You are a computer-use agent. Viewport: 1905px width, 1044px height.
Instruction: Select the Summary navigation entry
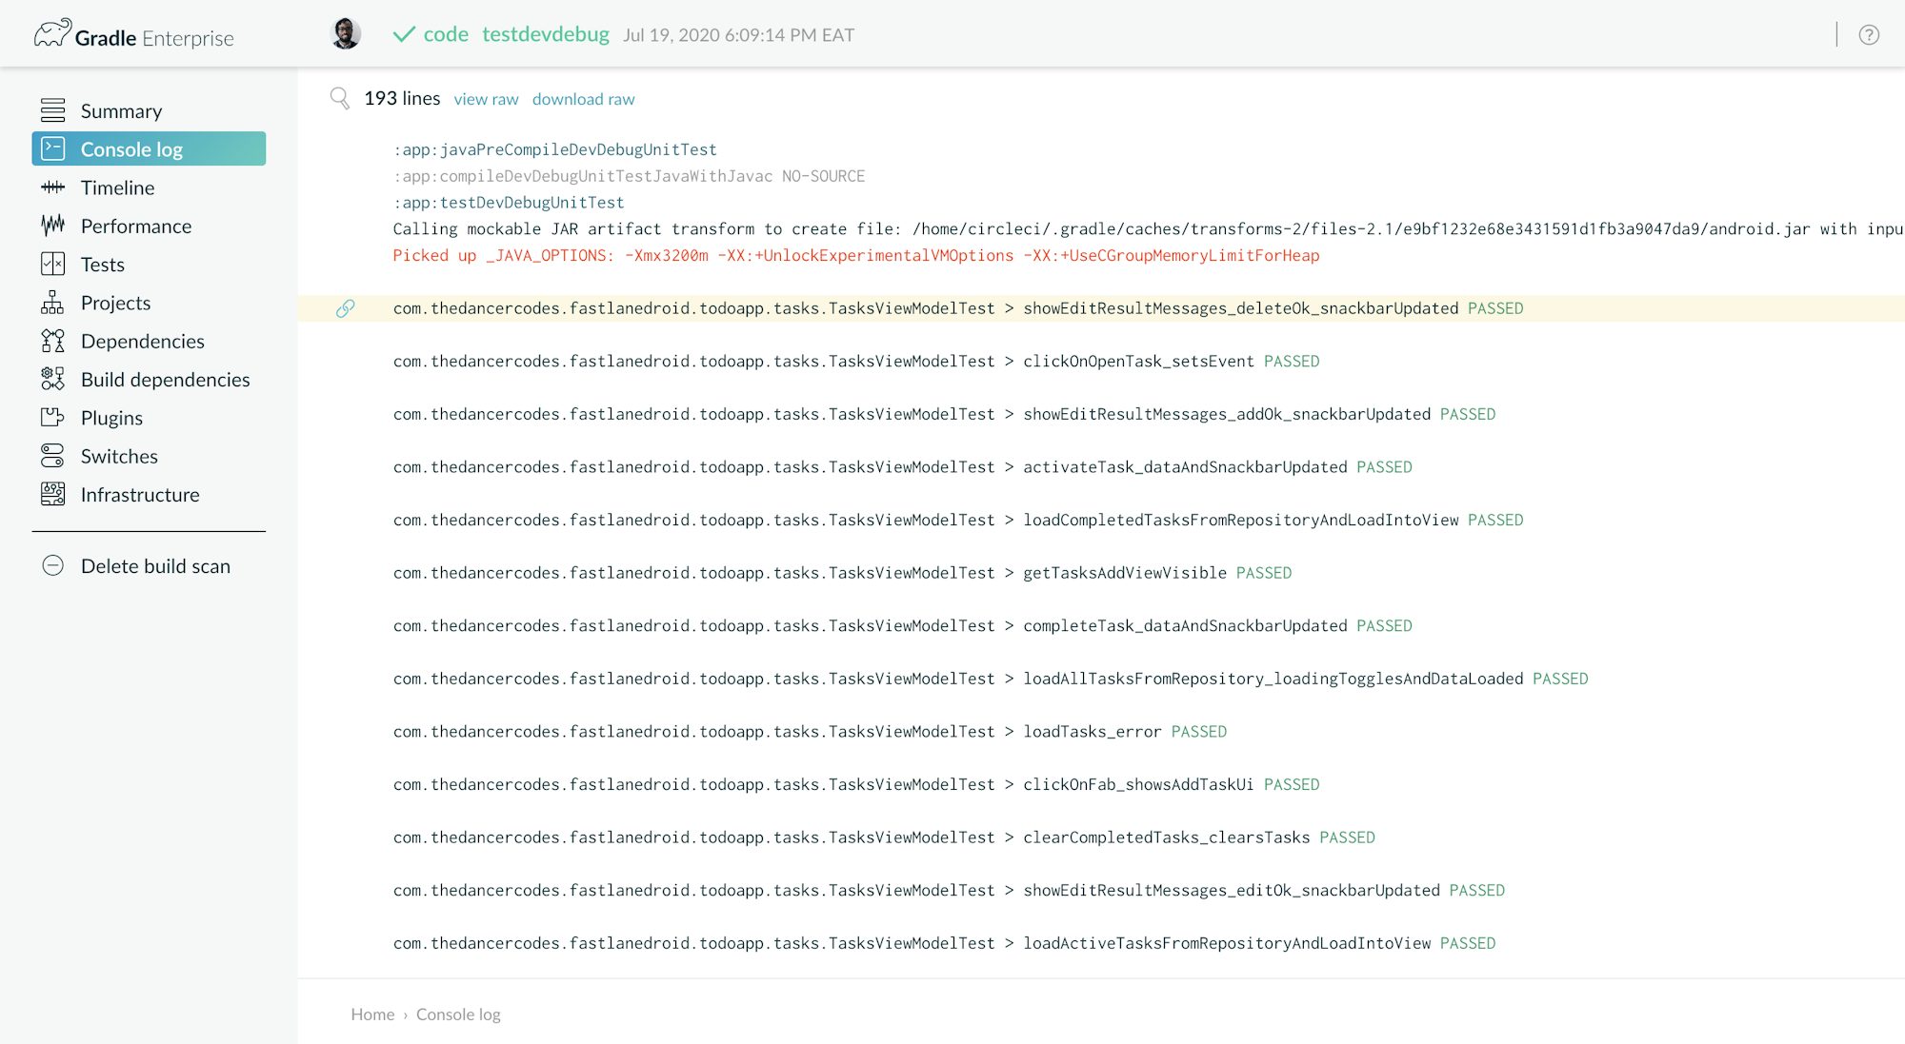tap(121, 110)
